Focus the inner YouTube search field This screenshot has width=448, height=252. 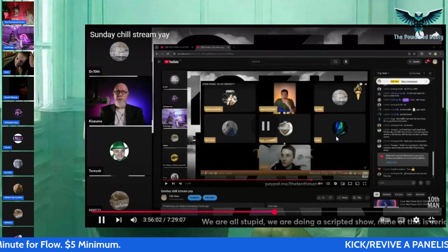coord(290,62)
